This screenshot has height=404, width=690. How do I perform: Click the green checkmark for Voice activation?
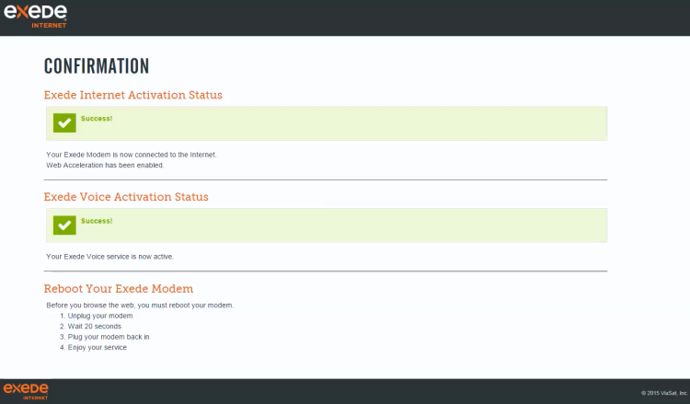(x=64, y=225)
